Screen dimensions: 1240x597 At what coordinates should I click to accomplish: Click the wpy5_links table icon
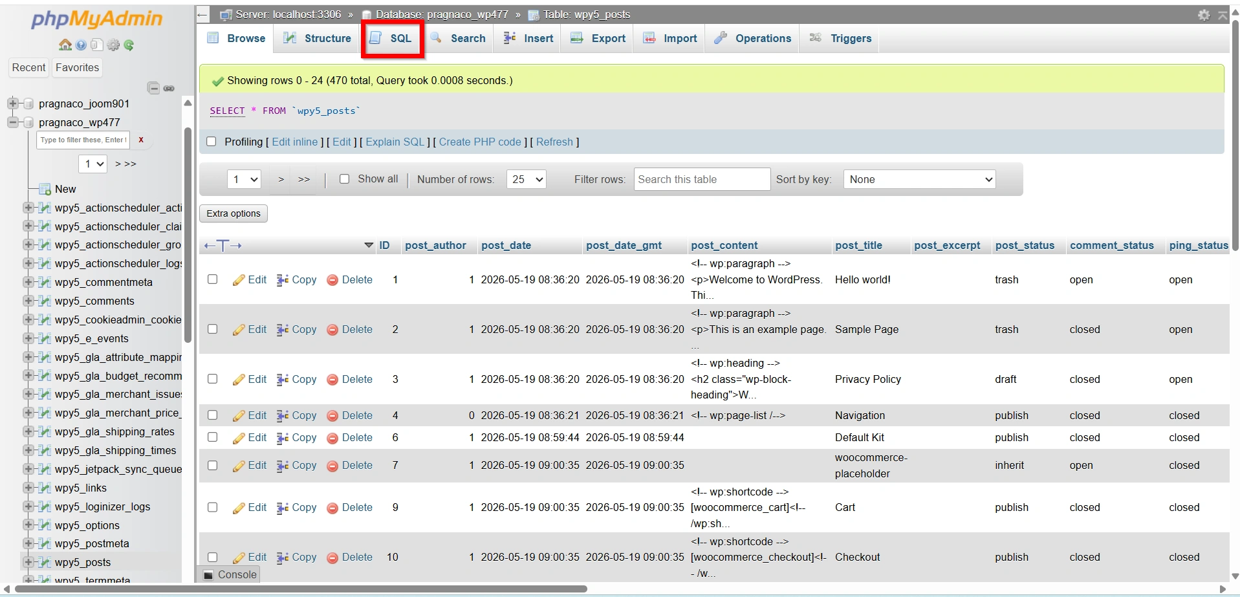coord(45,488)
